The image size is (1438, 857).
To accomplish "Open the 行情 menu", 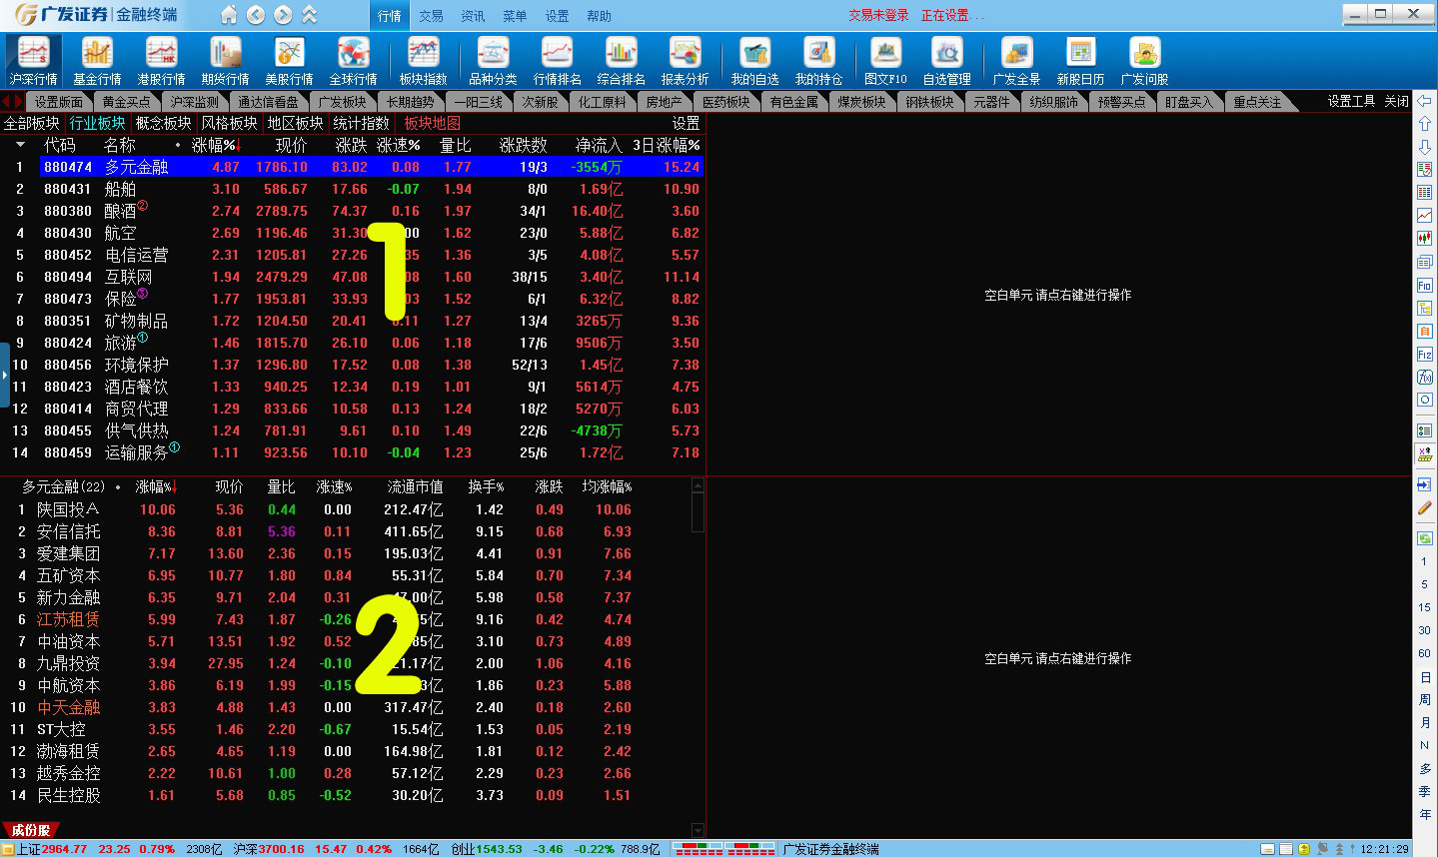I will (x=390, y=16).
